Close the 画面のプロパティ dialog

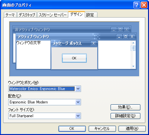(x=144, y=5)
